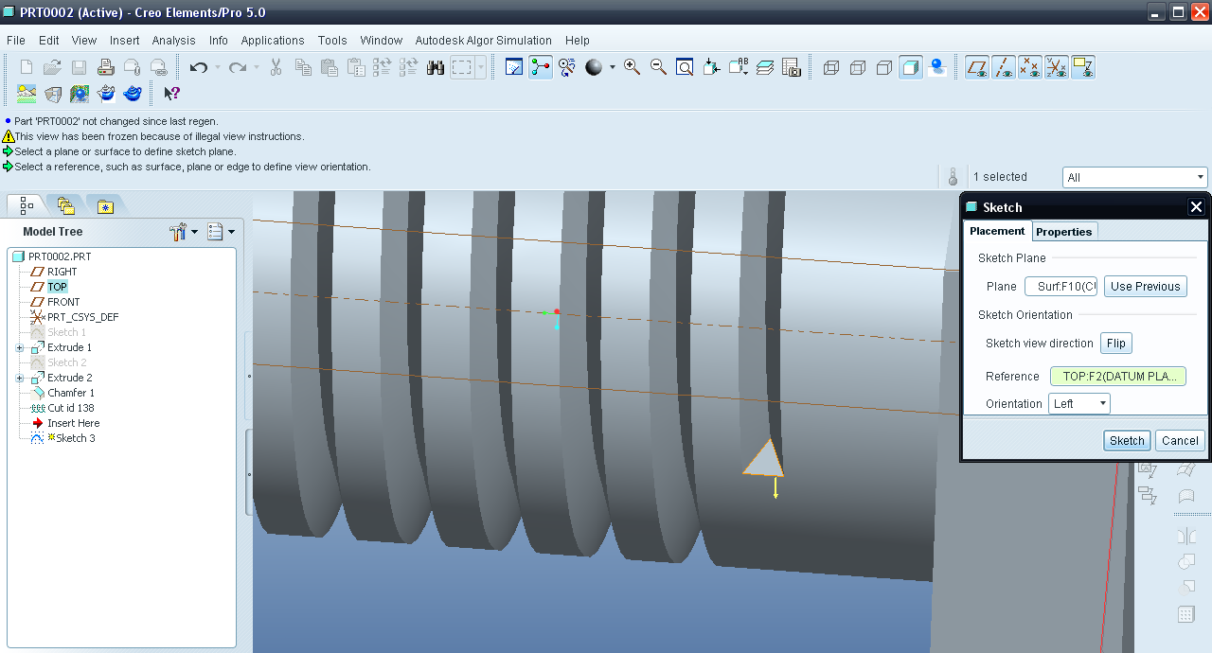Open the Analysis menu
This screenshot has height=653, width=1212.
(x=174, y=41)
